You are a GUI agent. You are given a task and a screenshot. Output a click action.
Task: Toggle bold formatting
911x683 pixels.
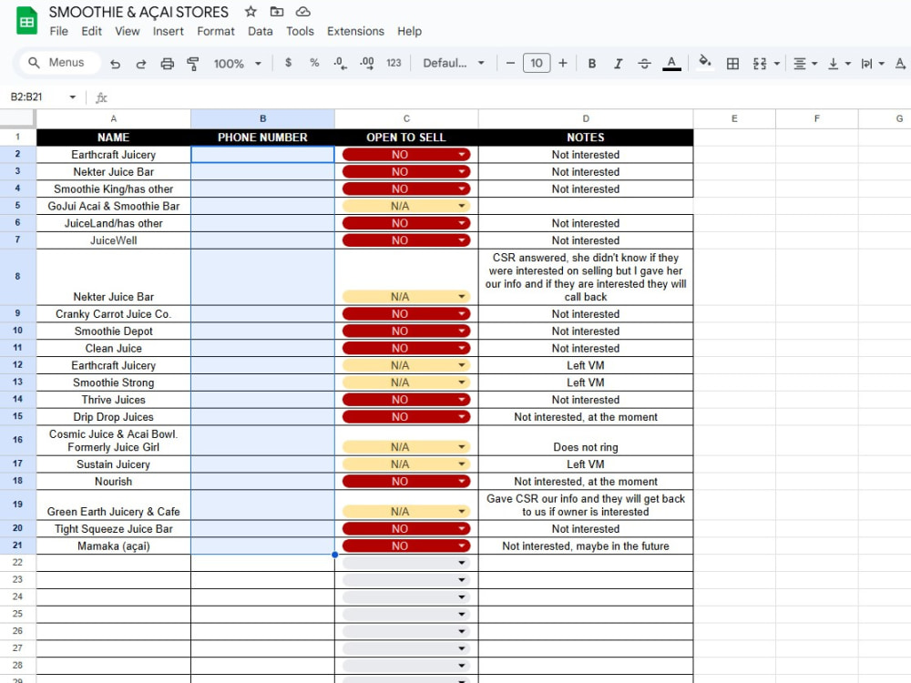pyautogui.click(x=592, y=64)
